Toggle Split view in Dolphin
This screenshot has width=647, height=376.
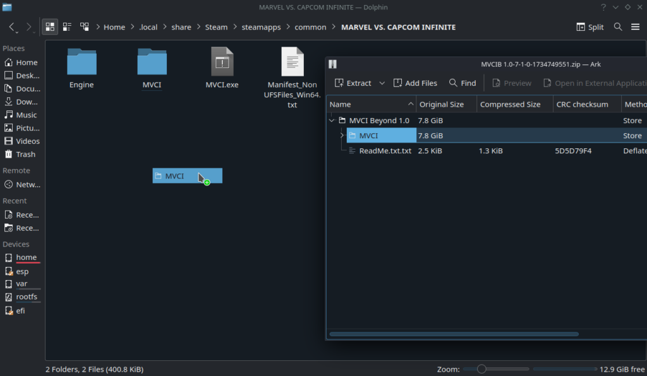point(590,27)
